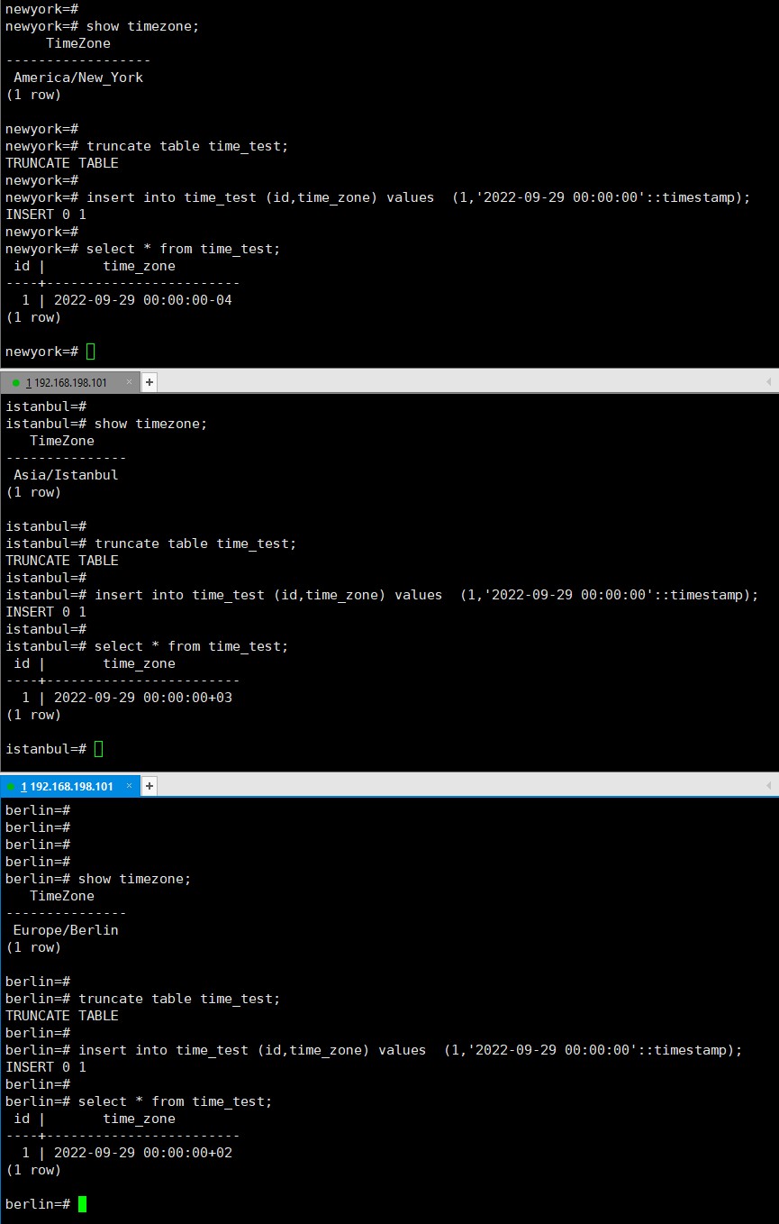This screenshot has height=1224, width=779.
Task: Click the green connection status dot on the istanbul tab
Action: [x=15, y=382]
